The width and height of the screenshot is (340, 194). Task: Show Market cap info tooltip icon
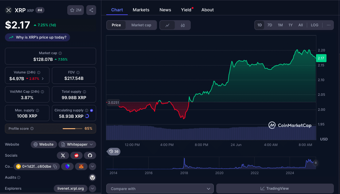(x=60, y=53)
